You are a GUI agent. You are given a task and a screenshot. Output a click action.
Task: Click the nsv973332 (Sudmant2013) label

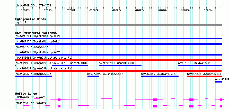[x=196, y=63]
